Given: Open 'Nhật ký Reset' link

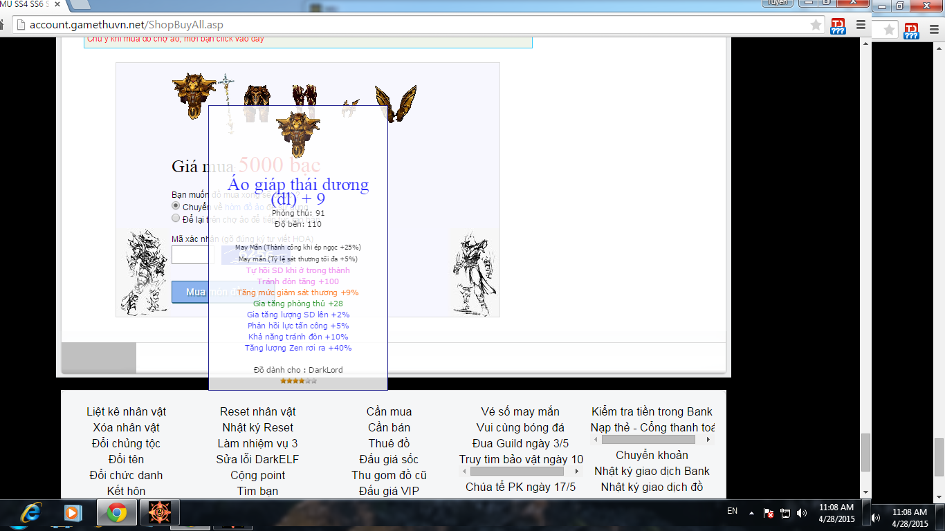Looking at the screenshot, I should click(x=258, y=427).
